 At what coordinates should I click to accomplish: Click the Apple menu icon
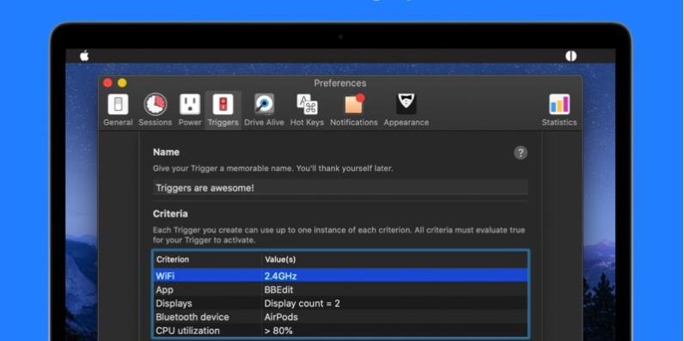(x=84, y=56)
